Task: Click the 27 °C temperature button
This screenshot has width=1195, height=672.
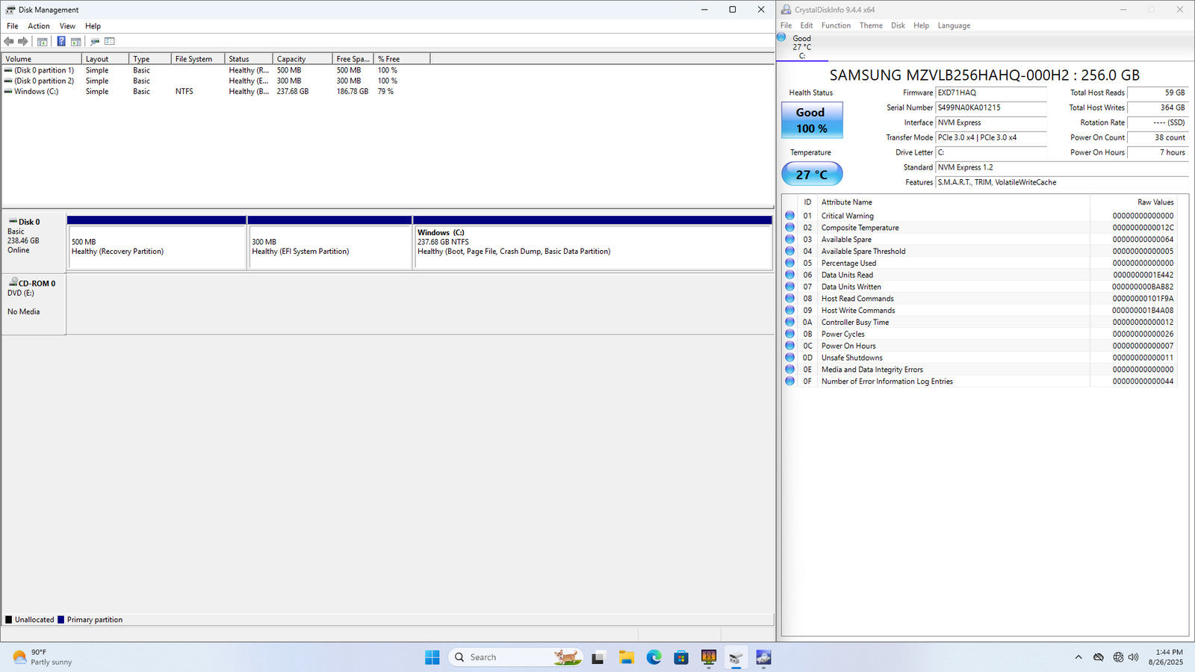Action: pyautogui.click(x=811, y=175)
